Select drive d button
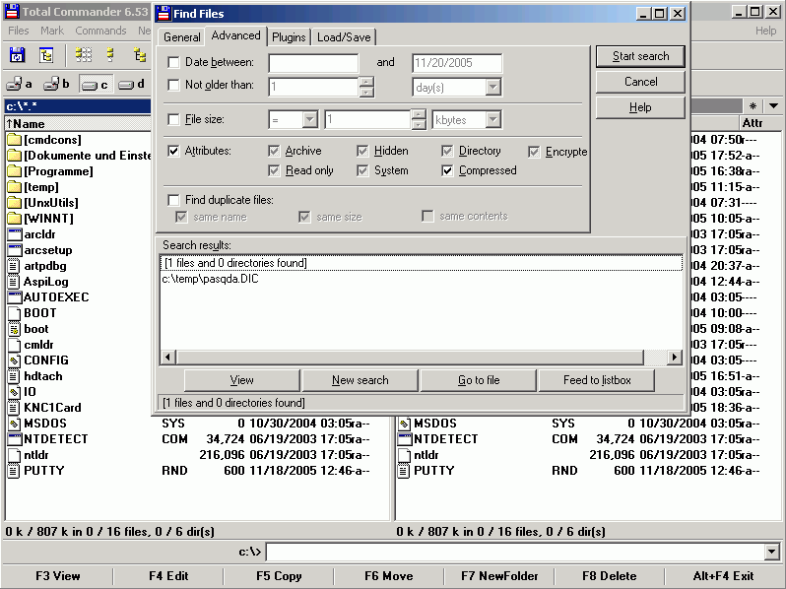 tap(131, 85)
